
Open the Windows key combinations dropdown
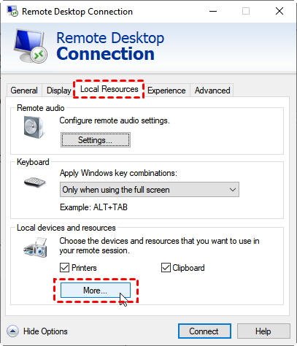(x=150, y=190)
